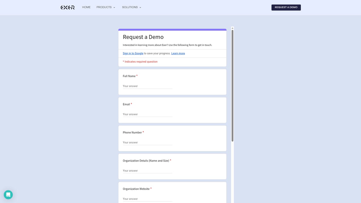Focus the Organization Details answer field

tap(148, 171)
